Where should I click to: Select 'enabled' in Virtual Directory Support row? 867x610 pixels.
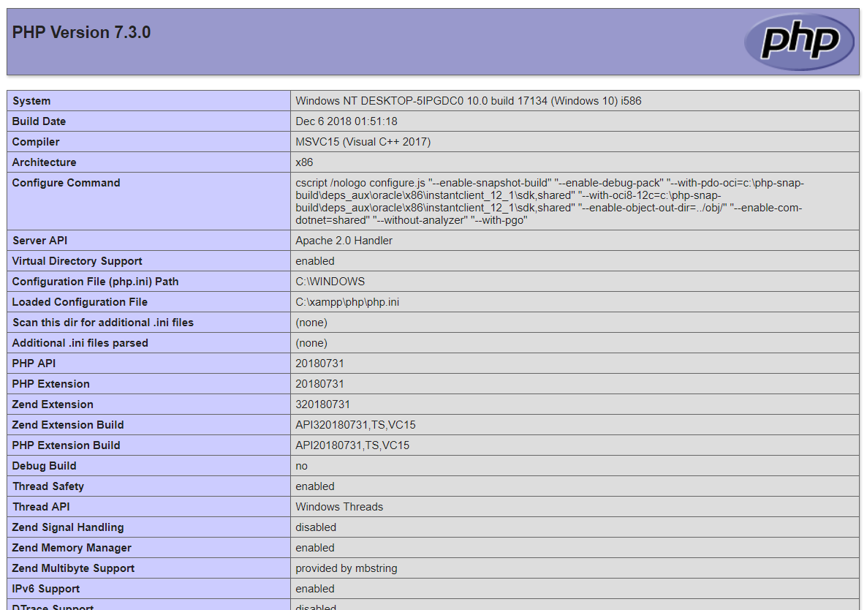(x=314, y=261)
